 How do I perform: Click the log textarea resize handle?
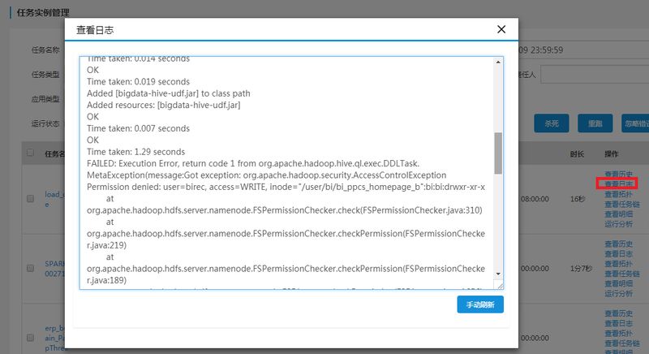(x=499, y=285)
